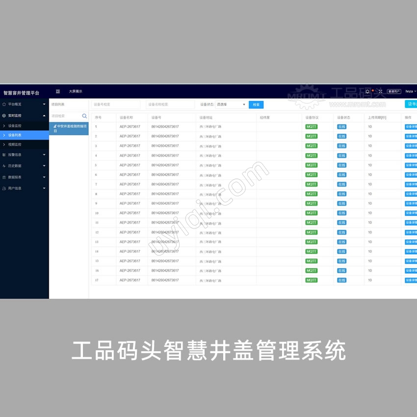Open notifications via the bell icon
Image resolution: width=417 pixels, height=417 pixels.
(367, 91)
